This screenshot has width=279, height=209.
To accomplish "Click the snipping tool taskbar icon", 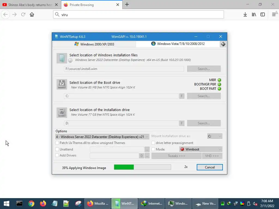I will pyautogui.click(x=78, y=204).
